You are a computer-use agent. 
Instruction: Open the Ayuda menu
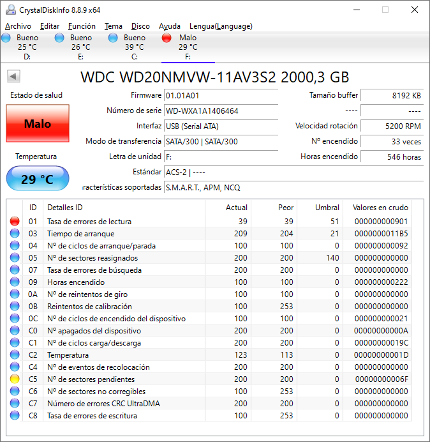coord(170,26)
